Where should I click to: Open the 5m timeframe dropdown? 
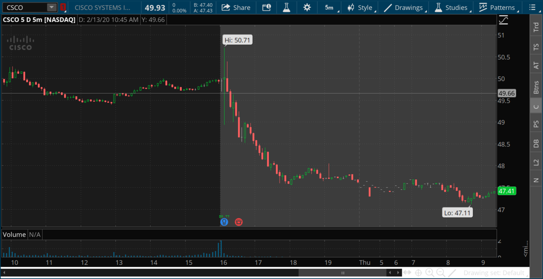point(329,7)
